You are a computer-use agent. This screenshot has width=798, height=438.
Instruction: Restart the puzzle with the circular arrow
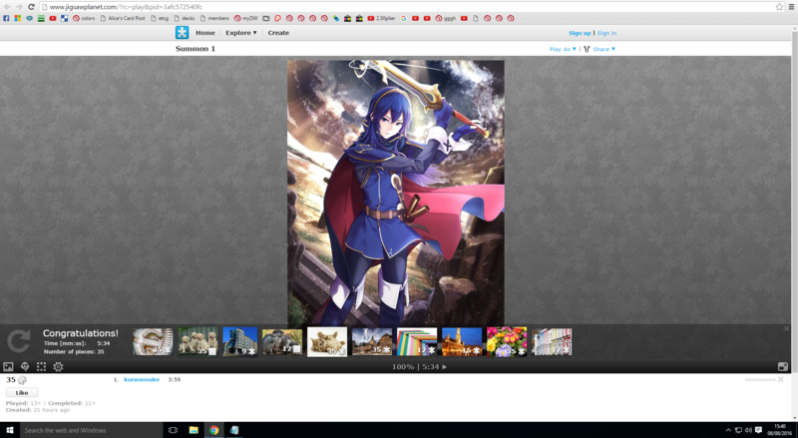18,341
